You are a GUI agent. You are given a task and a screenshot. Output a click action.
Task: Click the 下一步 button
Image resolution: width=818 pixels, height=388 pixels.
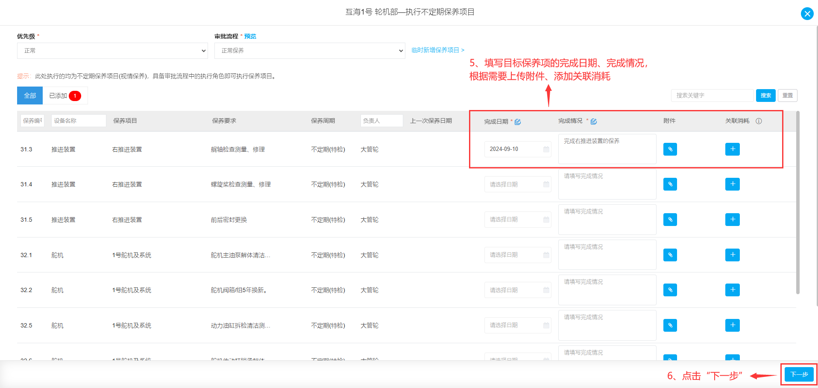799,374
